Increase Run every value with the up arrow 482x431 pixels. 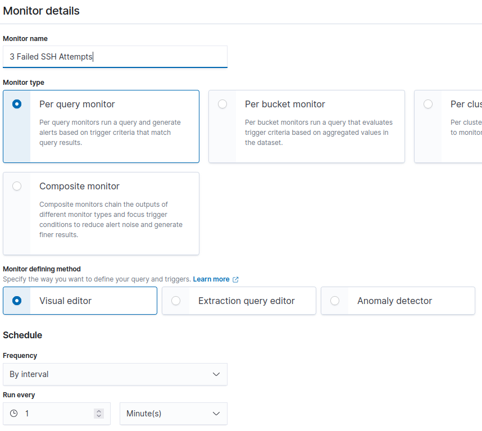point(99,411)
